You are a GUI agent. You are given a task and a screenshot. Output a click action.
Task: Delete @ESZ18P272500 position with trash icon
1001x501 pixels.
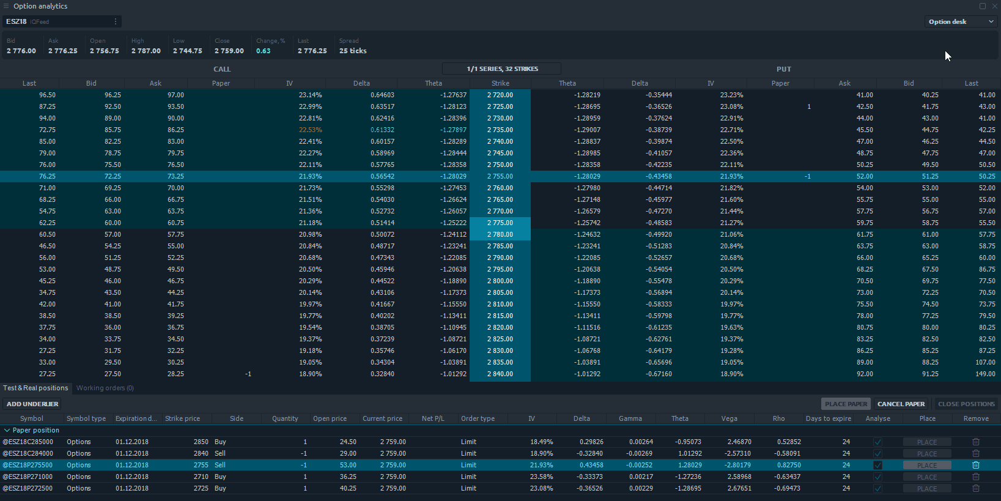coord(976,488)
